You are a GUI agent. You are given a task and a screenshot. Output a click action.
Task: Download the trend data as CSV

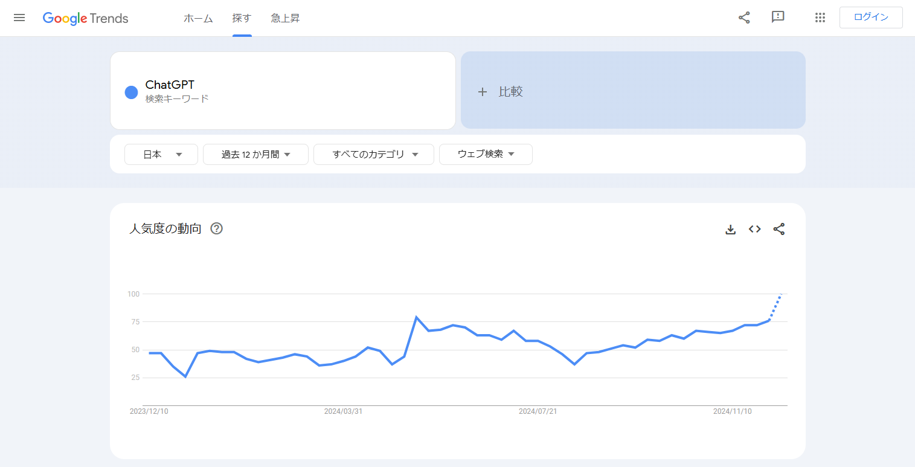(730, 229)
